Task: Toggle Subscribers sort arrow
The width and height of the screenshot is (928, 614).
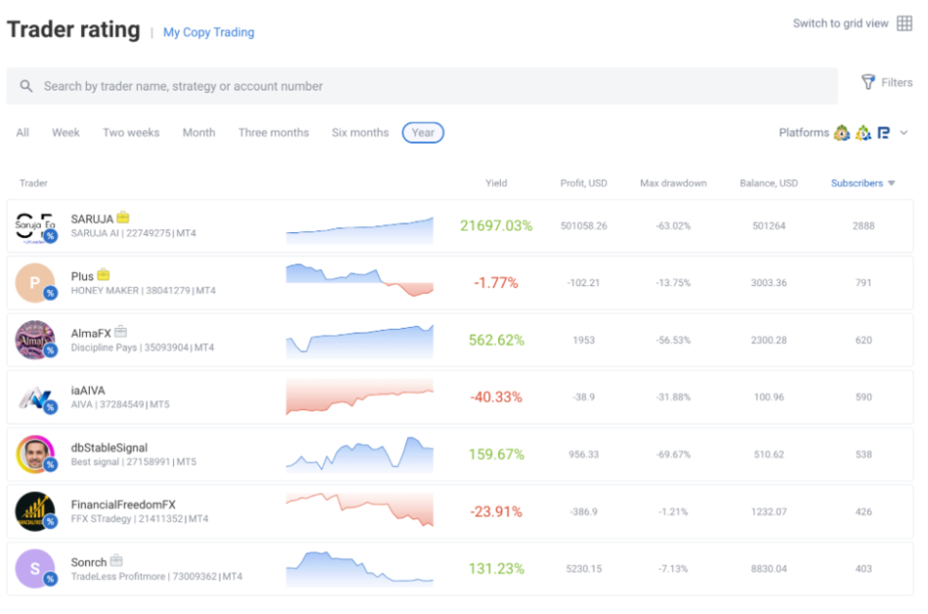Action: pos(891,184)
